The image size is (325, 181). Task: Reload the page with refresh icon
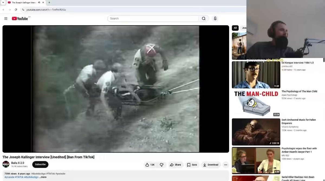pos(16,10)
